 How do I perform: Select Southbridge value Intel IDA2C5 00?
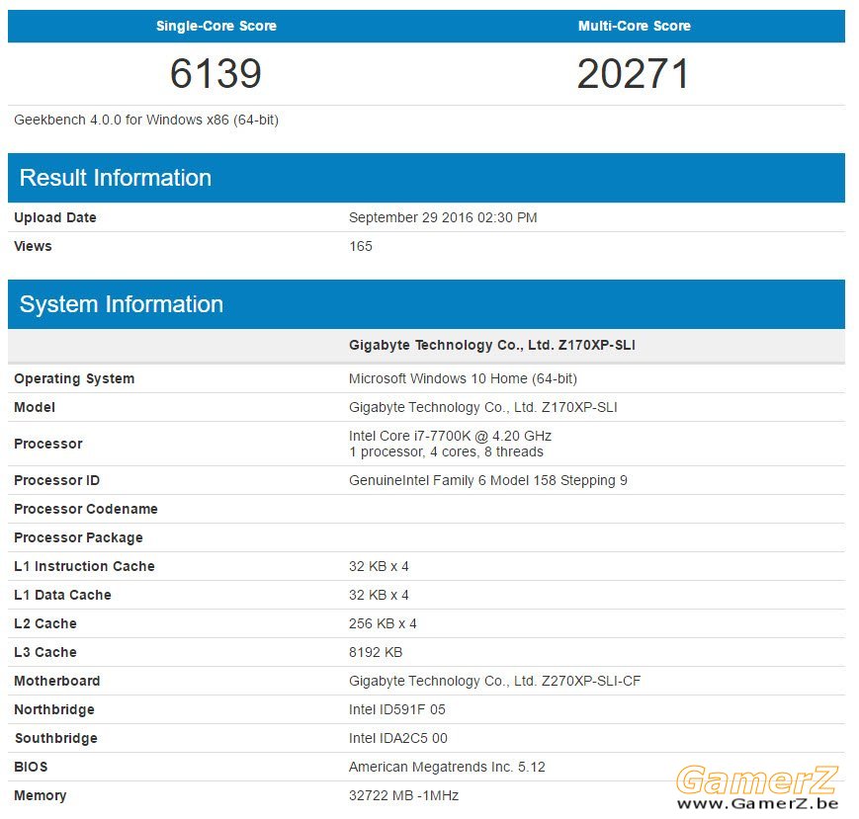coord(398,738)
